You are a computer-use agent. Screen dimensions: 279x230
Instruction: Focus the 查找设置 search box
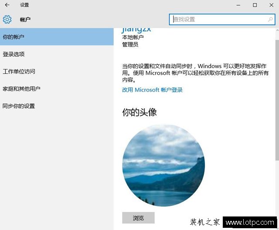click(222, 19)
